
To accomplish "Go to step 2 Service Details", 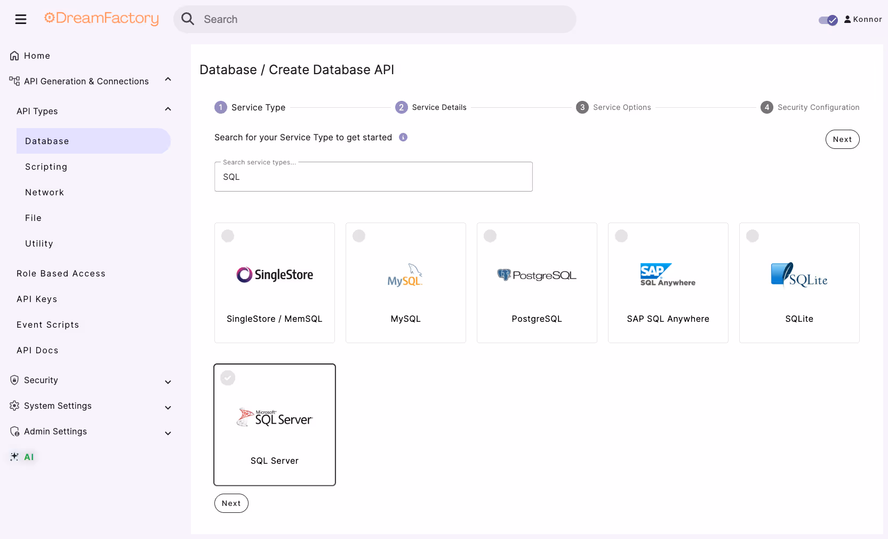I will (x=431, y=107).
